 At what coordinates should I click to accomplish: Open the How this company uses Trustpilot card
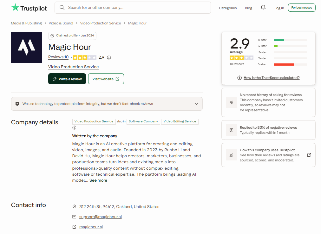(268, 155)
